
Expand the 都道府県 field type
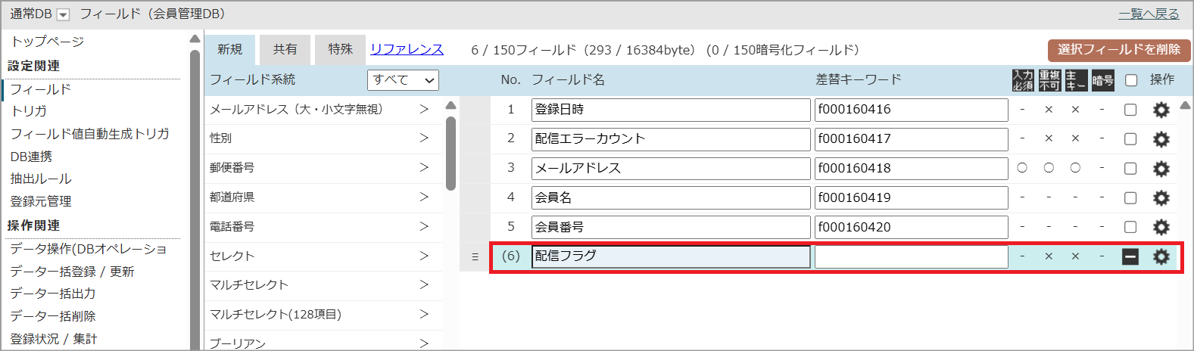423,197
